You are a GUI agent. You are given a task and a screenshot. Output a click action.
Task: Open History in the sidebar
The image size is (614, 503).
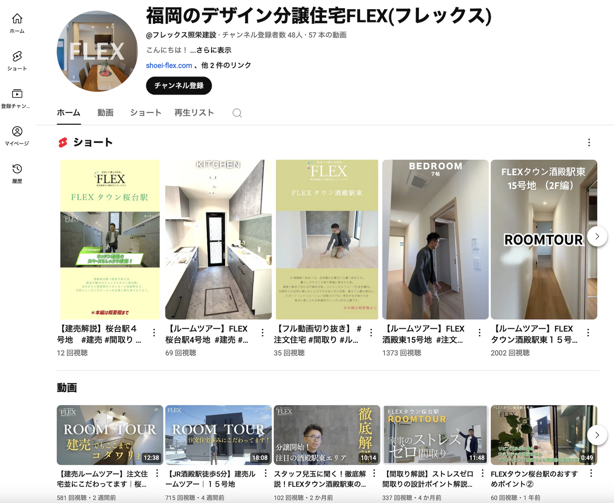(x=17, y=173)
